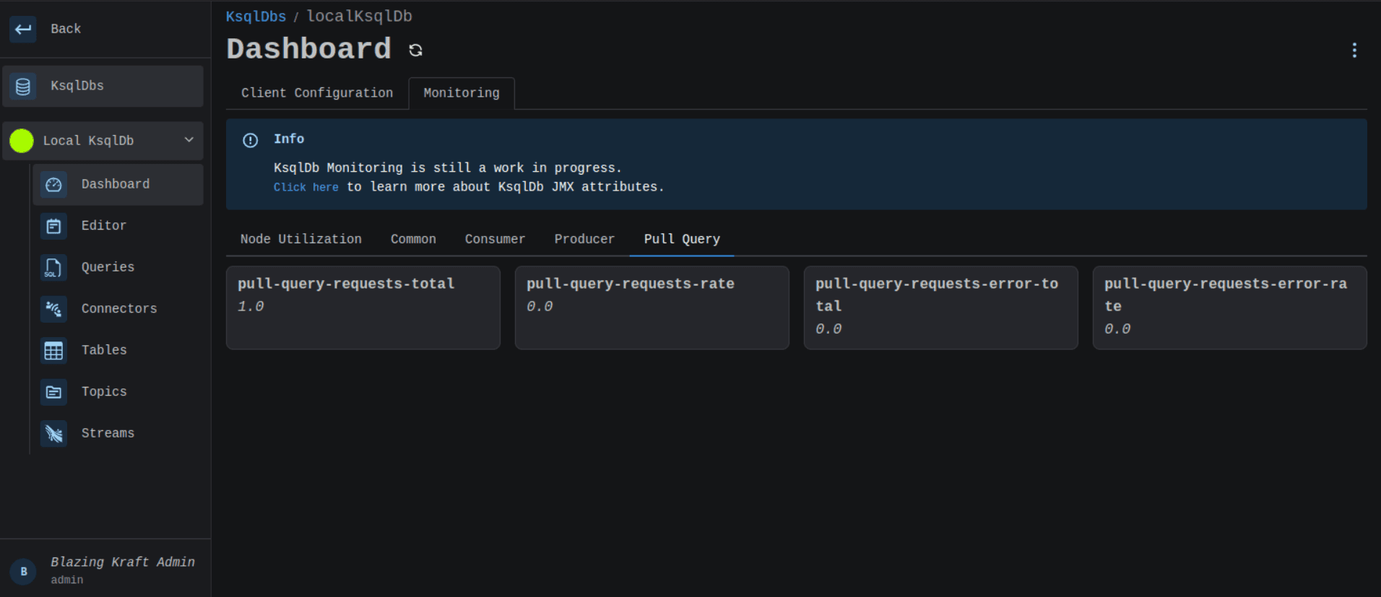Click the Back arrow icon
Viewport: 1381px width, 597px height.
point(23,29)
